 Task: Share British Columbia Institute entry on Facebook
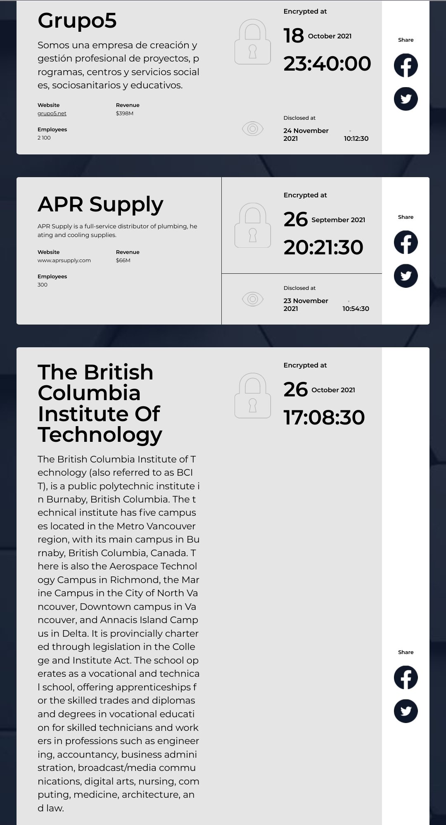tap(406, 678)
